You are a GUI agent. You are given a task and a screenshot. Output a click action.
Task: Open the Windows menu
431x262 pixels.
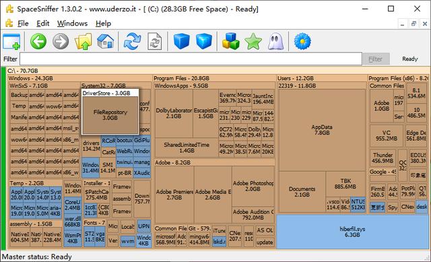[x=72, y=24]
